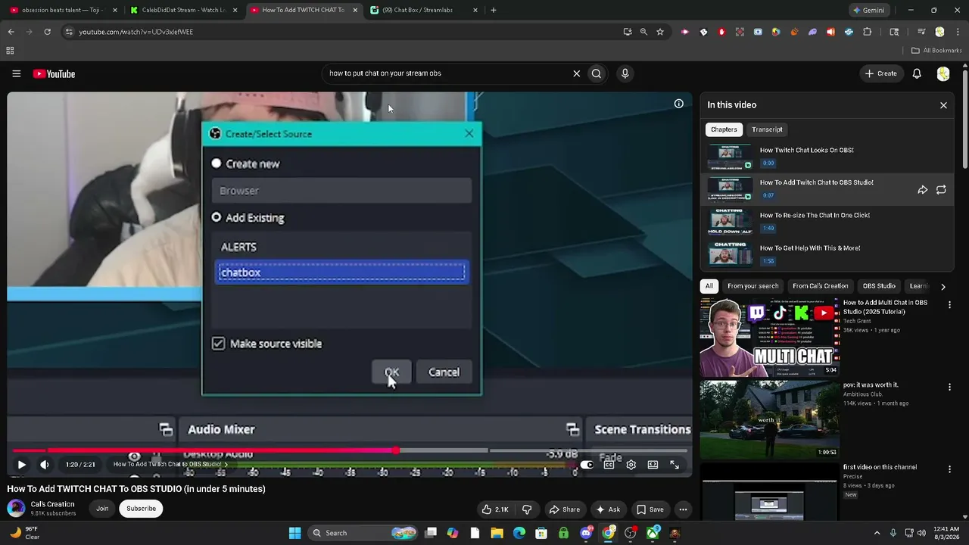Share this video
The width and height of the screenshot is (969, 545).
[565, 509]
